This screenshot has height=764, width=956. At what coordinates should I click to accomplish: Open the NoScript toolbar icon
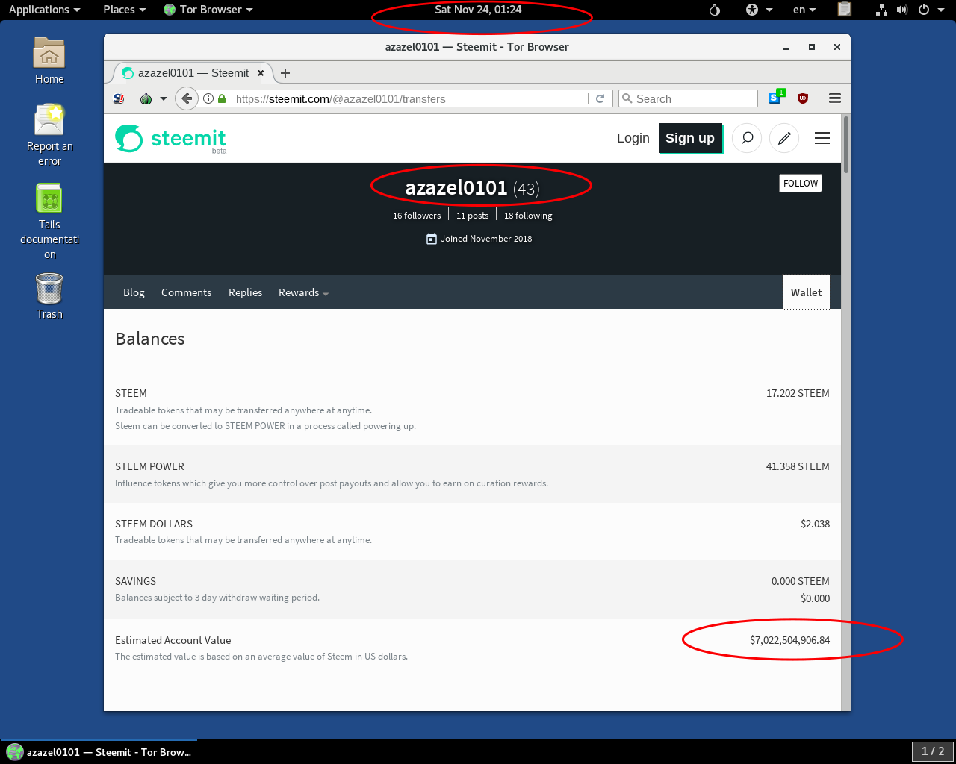tap(119, 98)
